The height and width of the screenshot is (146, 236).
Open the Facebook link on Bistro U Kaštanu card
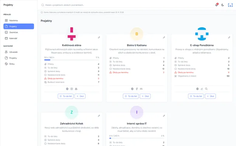pyautogui.click(x=137, y=89)
